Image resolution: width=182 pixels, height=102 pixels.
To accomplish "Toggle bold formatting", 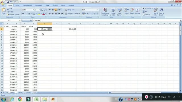I will pyautogui.click(x=23, y=14).
